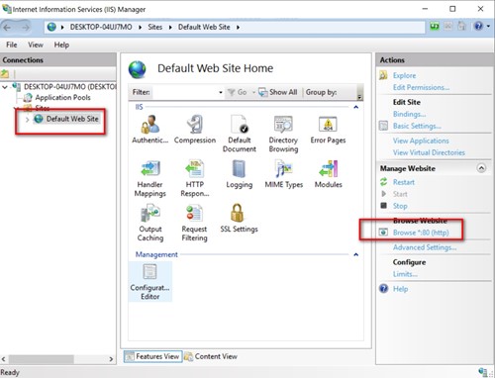Click the Restart link
This screenshot has width=495, height=378.
pyautogui.click(x=404, y=182)
